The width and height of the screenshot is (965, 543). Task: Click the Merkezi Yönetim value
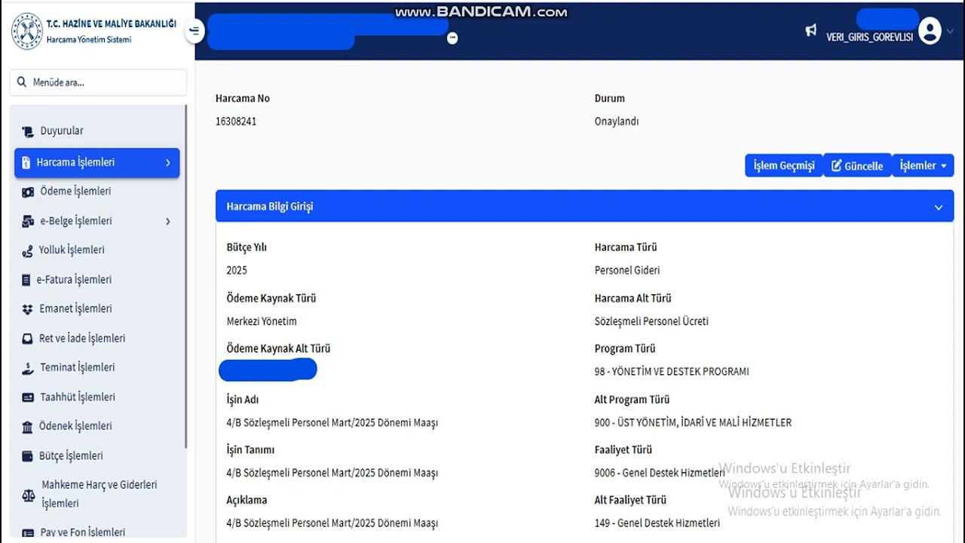262,321
